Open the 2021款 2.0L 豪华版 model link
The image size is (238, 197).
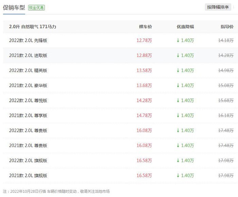point(28,86)
